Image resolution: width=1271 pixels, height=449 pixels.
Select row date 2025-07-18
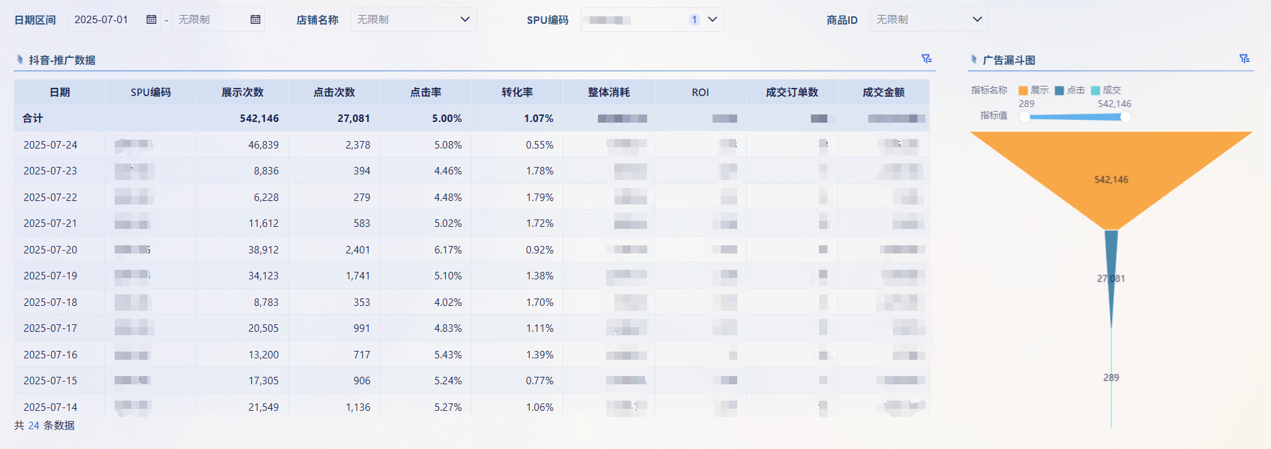pyautogui.click(x=51, y=302)
